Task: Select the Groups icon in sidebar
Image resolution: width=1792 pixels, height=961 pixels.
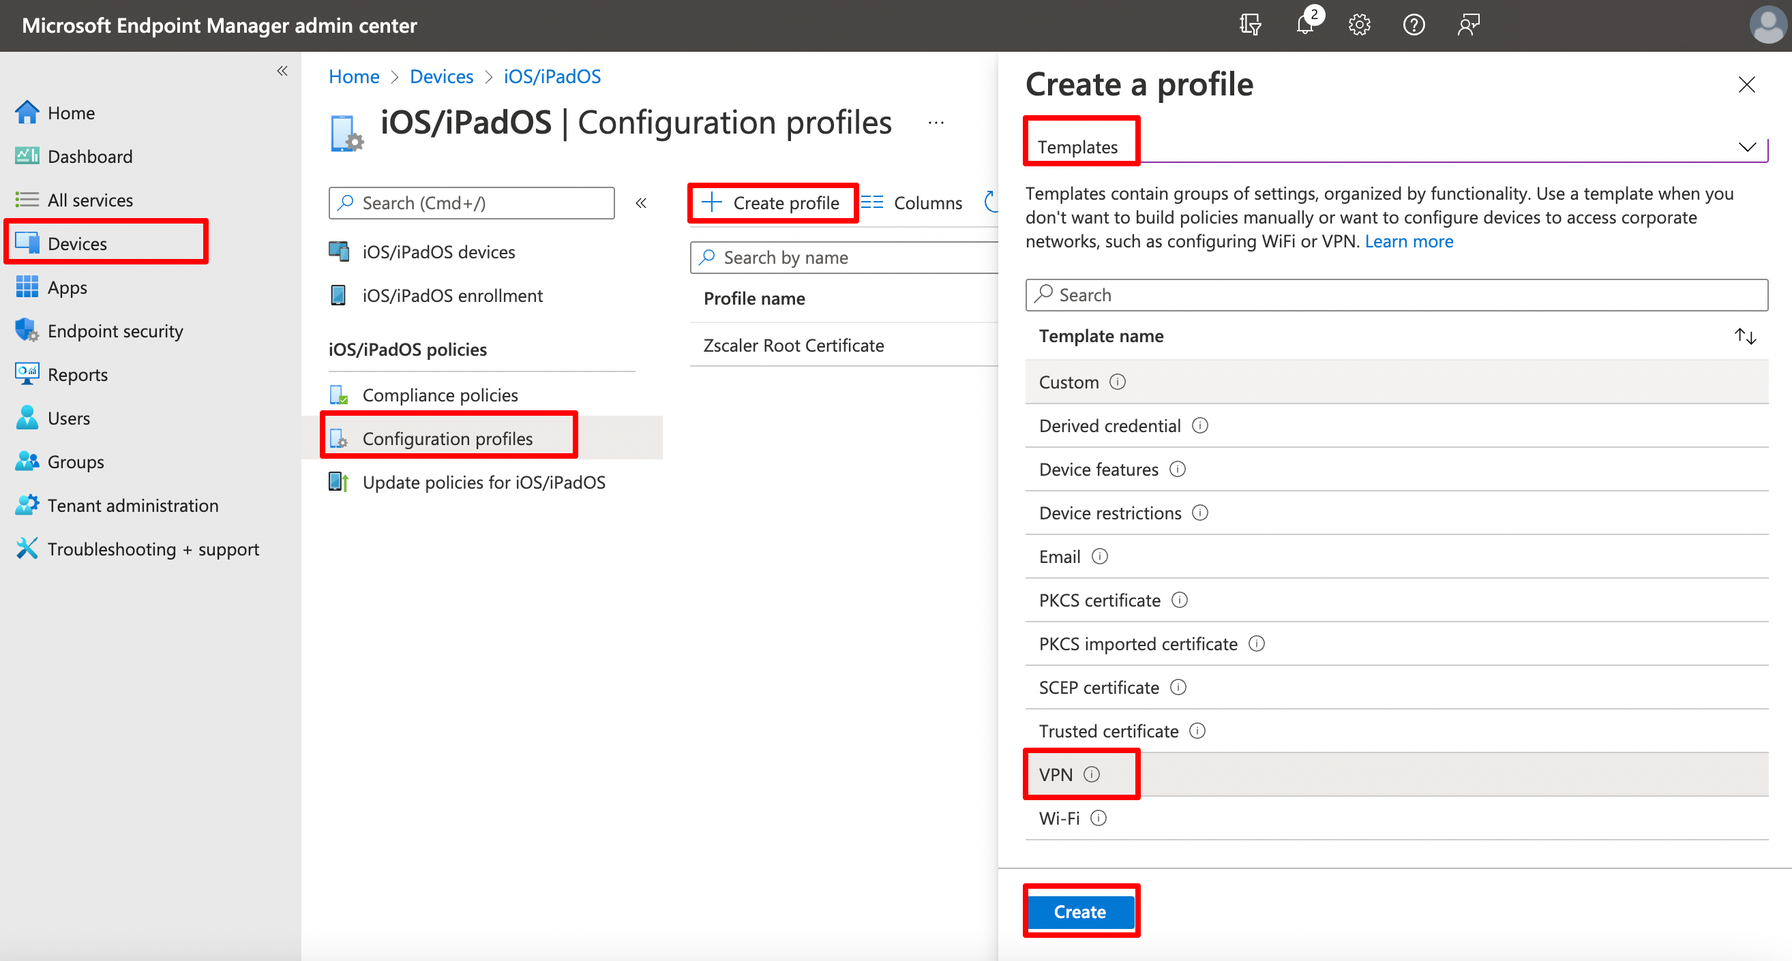Action: pyautogui.click(x=27, y=461)
